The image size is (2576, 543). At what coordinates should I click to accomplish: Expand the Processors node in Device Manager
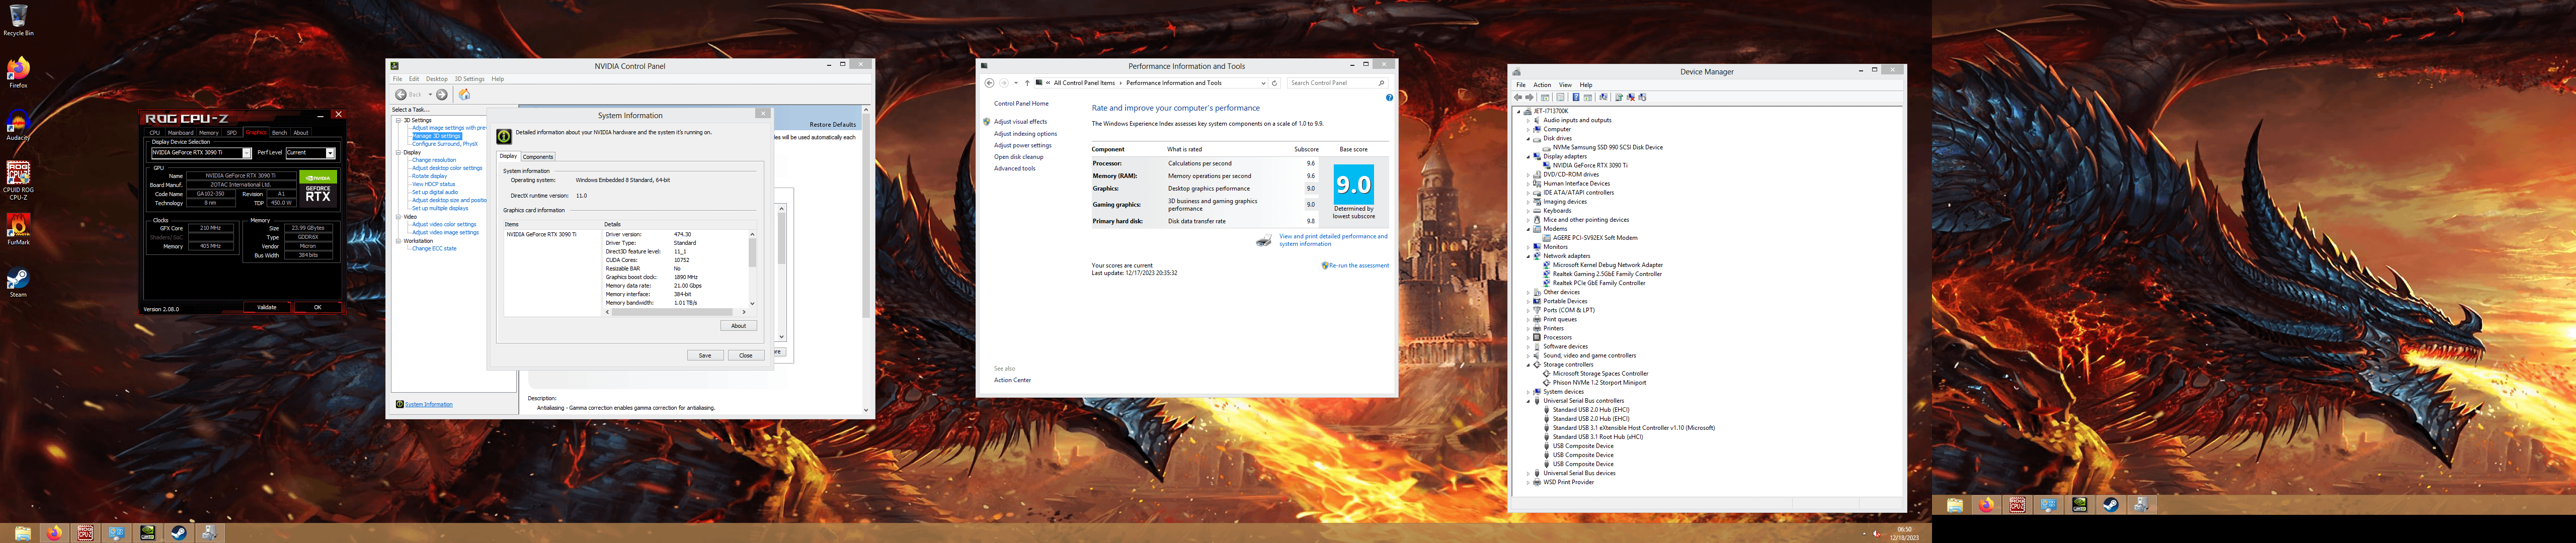1528,337
